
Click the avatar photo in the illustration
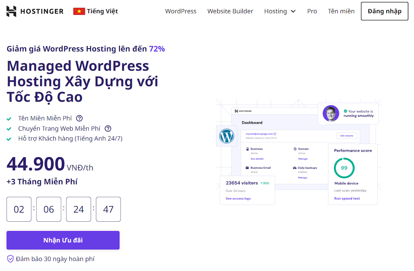[x=331, y=113]
